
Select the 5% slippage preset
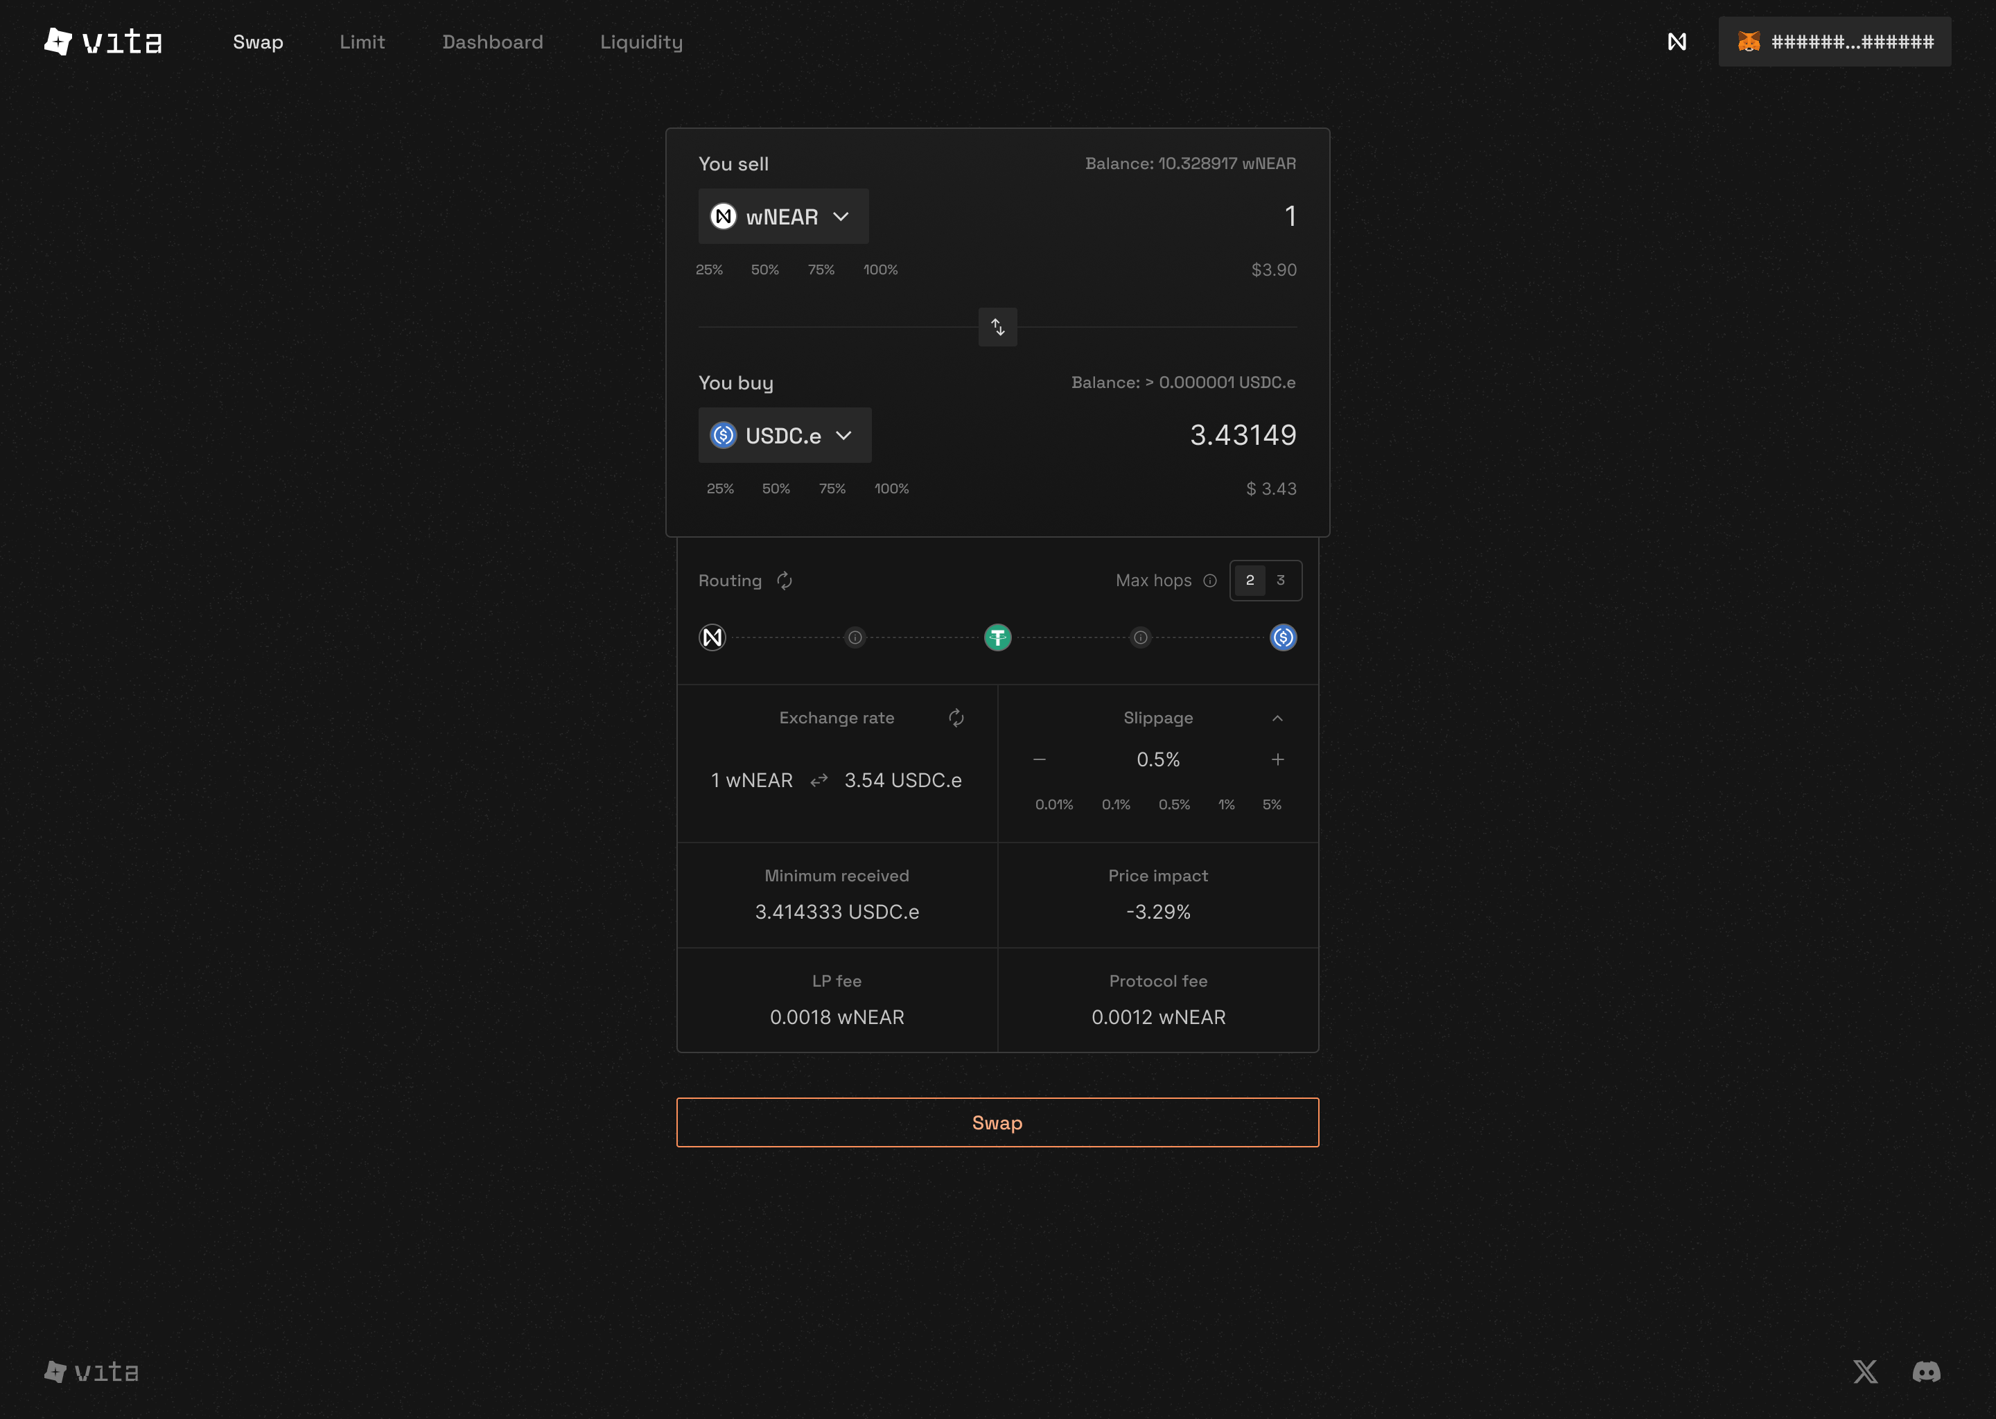pyautogui.click(x=1272, y=804)
